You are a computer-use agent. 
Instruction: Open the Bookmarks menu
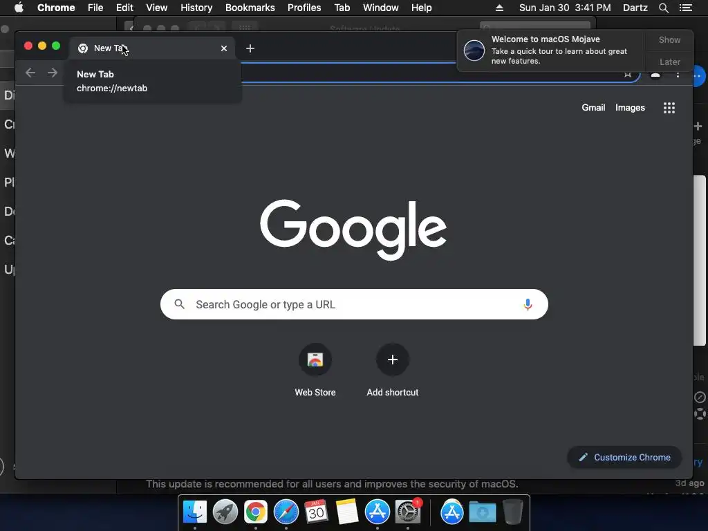(x=250, y=8)
